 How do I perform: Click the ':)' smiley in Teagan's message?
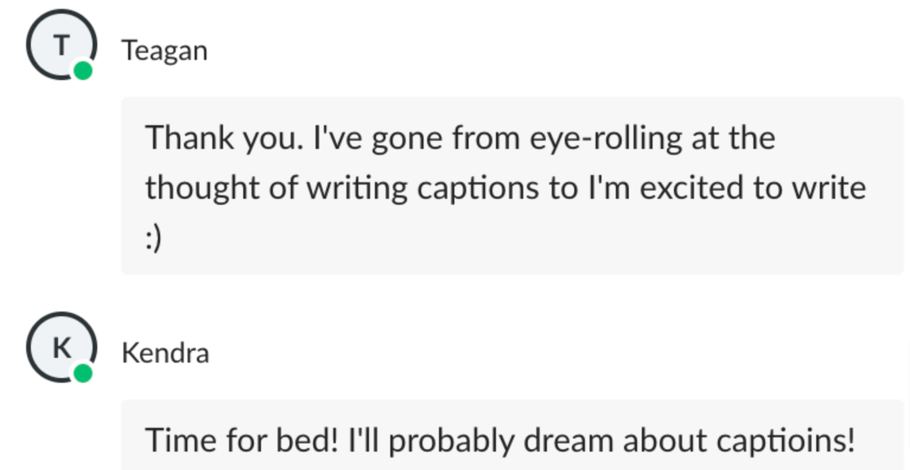click(153, 238)
